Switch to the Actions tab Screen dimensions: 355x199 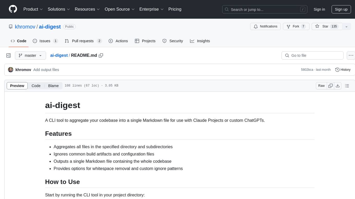point(118,41)
